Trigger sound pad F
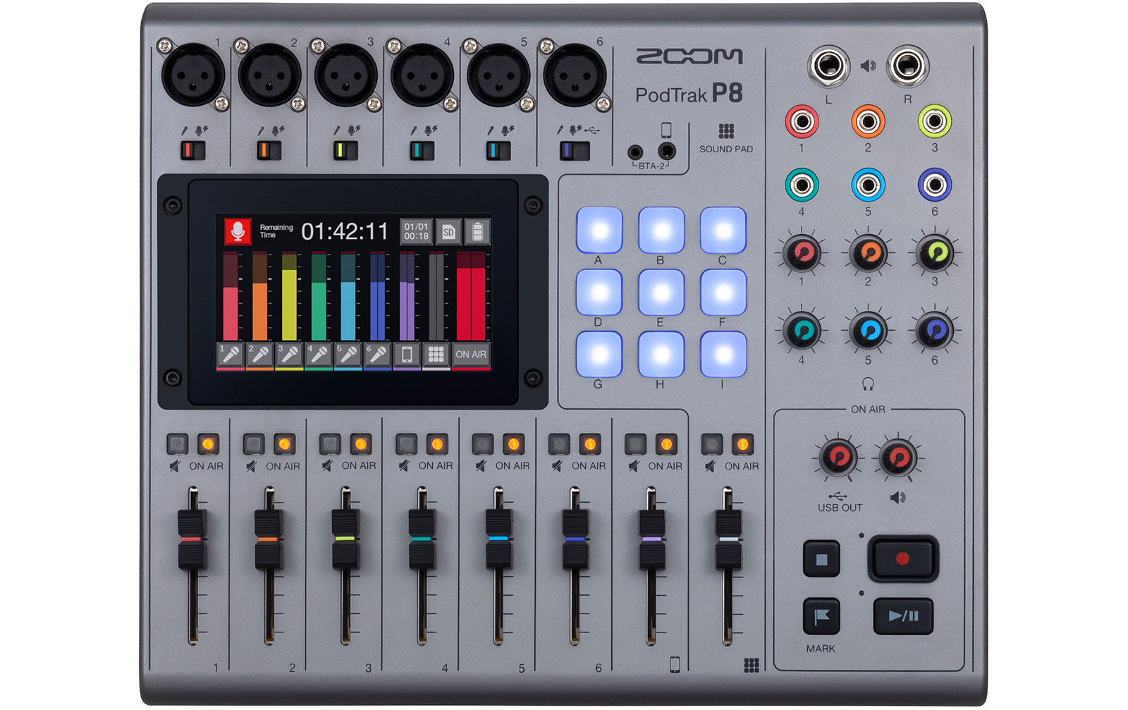 point(723,292)
